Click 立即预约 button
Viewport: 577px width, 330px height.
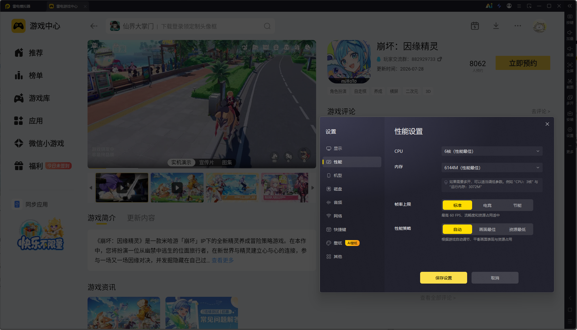coord(523,63)
